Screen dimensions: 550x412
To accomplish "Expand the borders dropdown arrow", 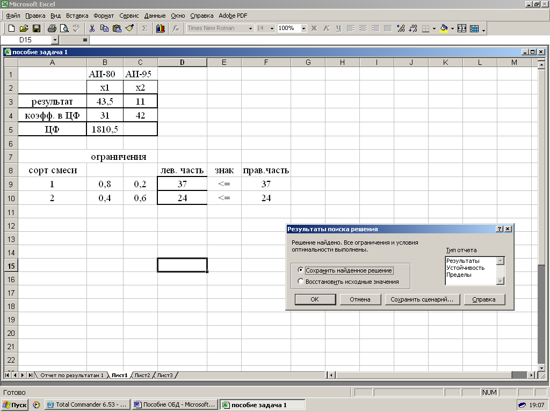I will pyautogui.click(x=434, y=28).
